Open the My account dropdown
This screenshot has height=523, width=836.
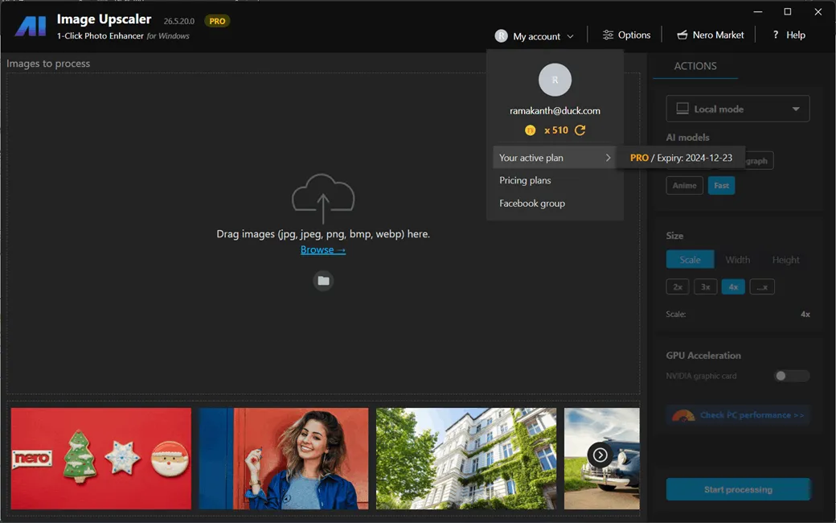click(535, 35)
